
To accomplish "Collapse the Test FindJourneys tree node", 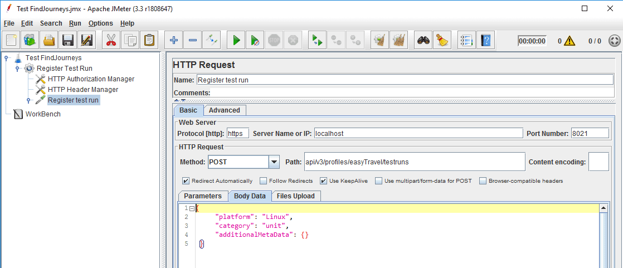I will (x=6, y=58).
